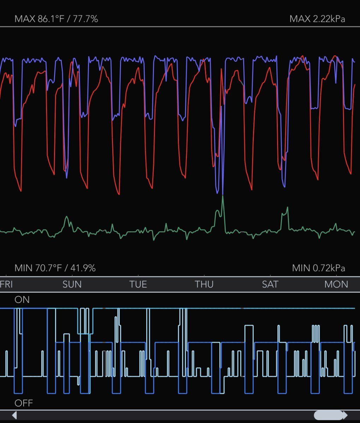The width and height of the screenshot is (360, 423).
Task: Click the MIN 0.72kPa readout
Action: pos(319,268)
